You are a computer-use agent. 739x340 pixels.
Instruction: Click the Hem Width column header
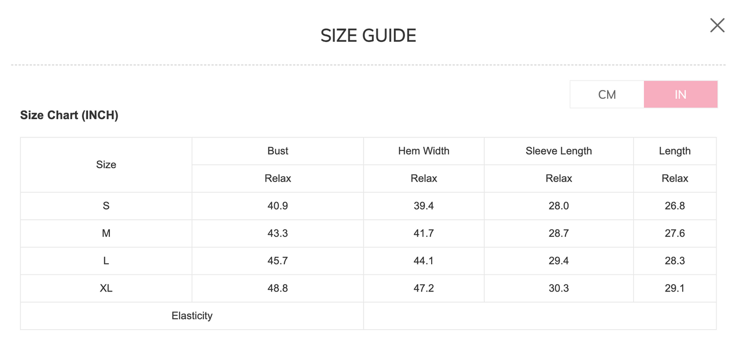(x=423, y=151)
